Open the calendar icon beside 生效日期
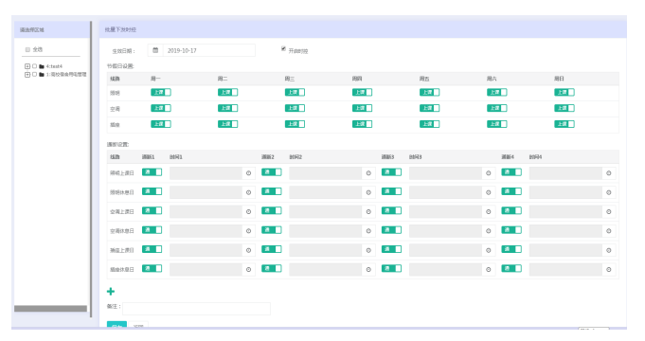The height and width of the screenshot is (341, 645). coord(155,50)
